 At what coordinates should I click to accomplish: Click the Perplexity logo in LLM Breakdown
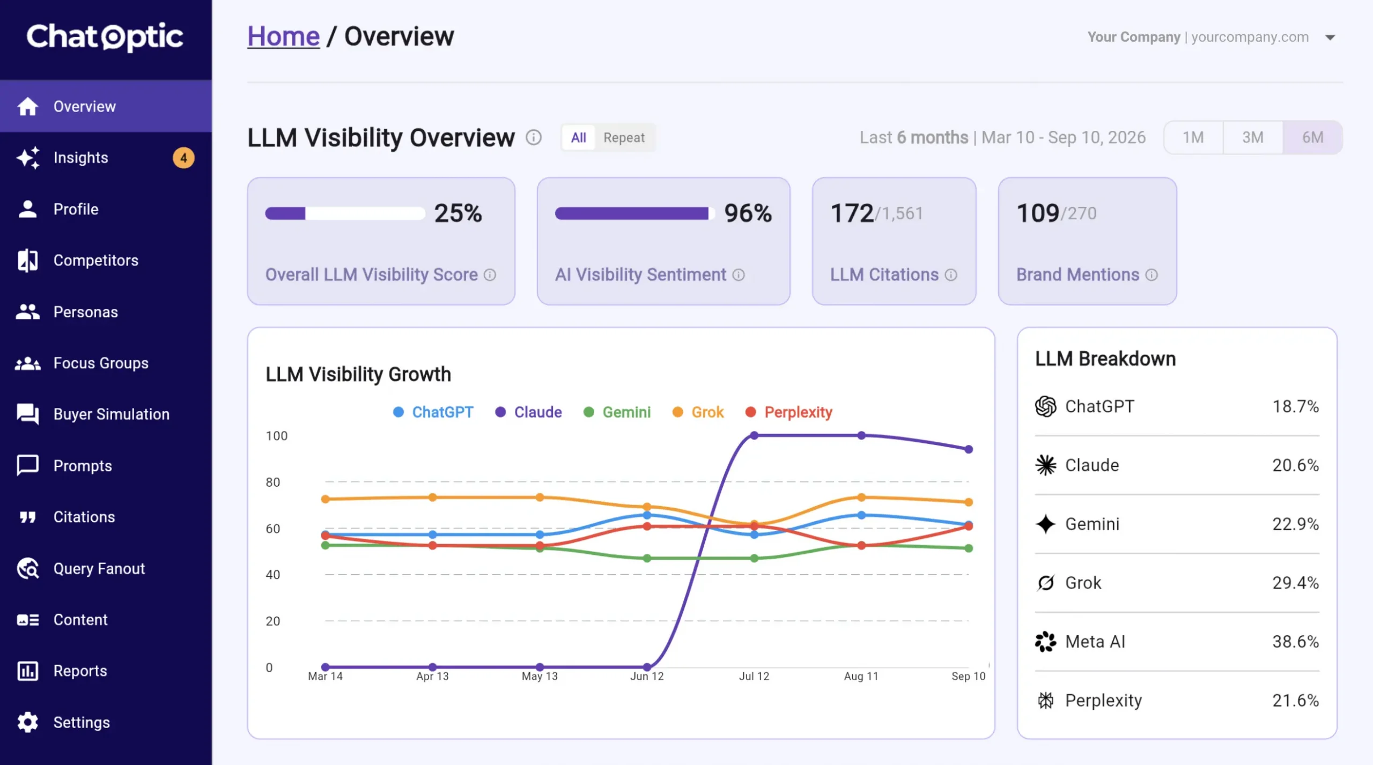pyautogui.click(x=1045, y=700)
